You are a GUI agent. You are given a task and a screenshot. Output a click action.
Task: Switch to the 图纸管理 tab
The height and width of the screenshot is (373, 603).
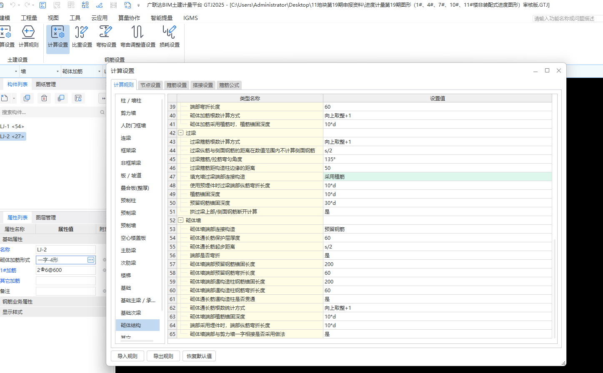46,84
